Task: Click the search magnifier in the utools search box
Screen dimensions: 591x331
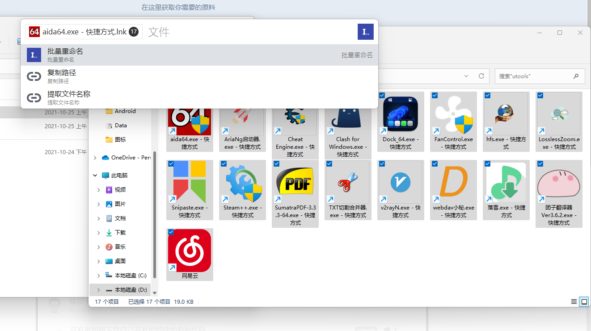Action: 576,76
